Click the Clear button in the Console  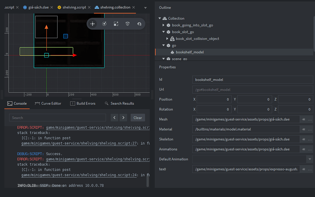[138, 117]
